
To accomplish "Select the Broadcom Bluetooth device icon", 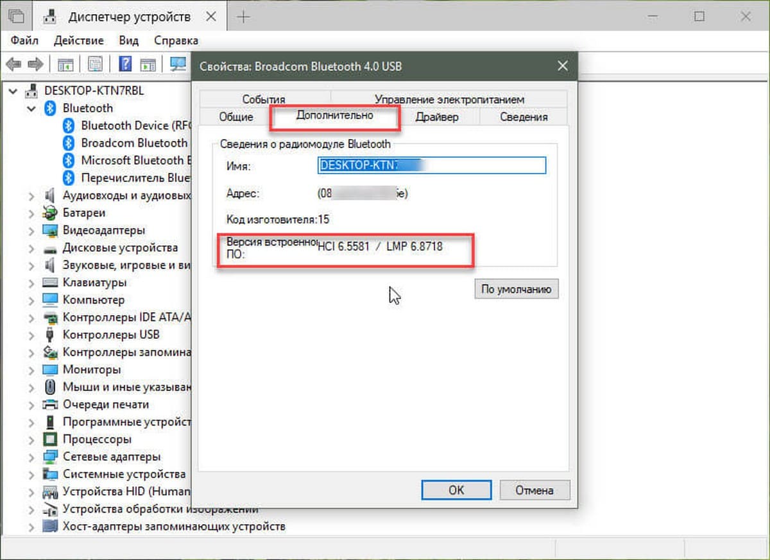I will tap(69, 143).
